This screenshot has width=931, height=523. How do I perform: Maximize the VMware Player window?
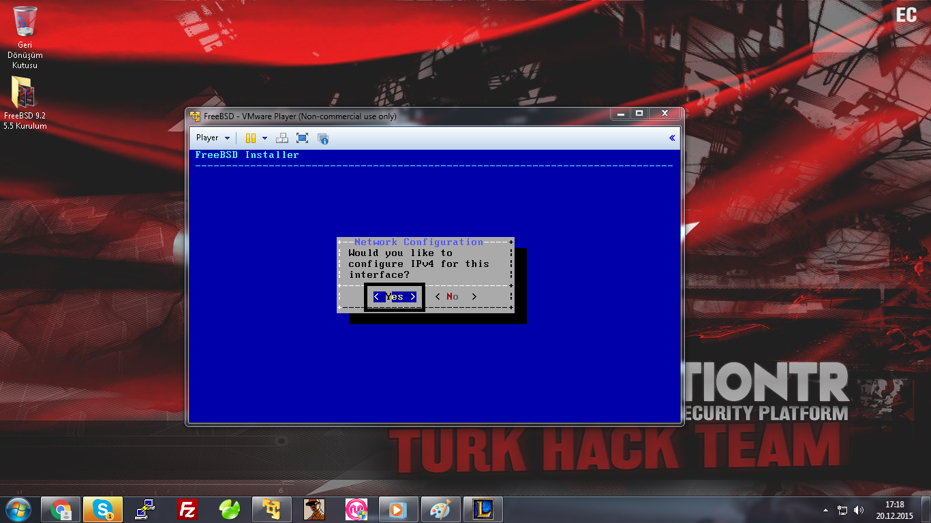[x=639, y=114]
